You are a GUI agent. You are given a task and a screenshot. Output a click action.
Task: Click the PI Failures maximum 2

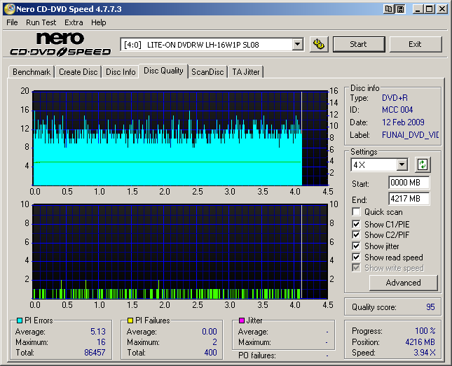click(x=214, y=342)
